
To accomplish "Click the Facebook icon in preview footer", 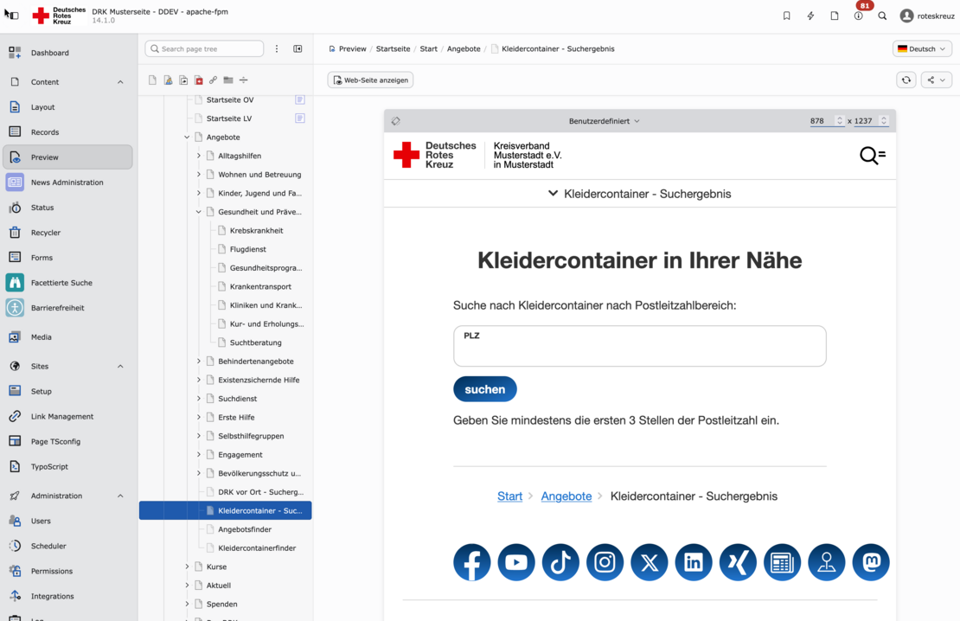I will (471, 562).
